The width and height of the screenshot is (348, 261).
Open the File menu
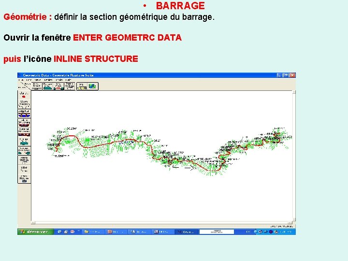(21, 80)
